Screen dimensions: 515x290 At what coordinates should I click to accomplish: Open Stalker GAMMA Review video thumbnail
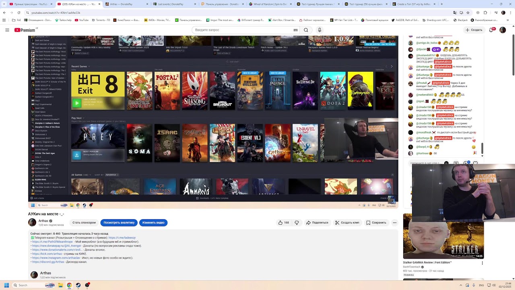[443, 236]
